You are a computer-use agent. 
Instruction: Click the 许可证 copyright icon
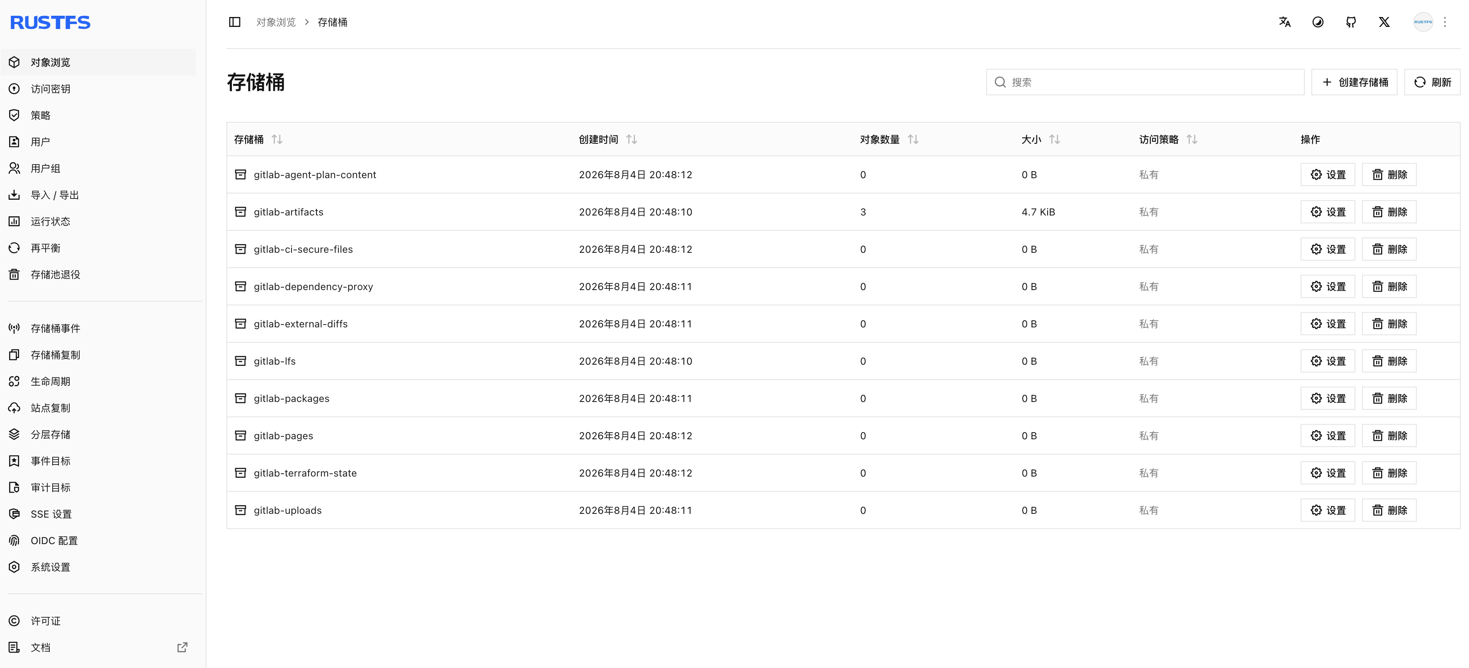point(14,621)
